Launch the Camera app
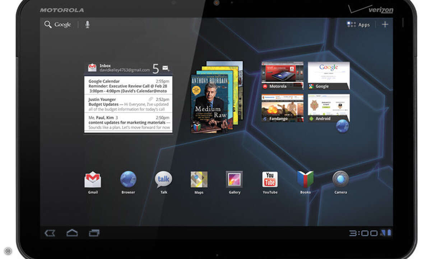The image size is (431, 259). pos(340,180)
